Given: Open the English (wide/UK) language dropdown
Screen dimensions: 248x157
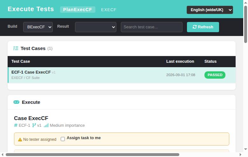Looking at the screenshot, I should click(x=210, y=10).
